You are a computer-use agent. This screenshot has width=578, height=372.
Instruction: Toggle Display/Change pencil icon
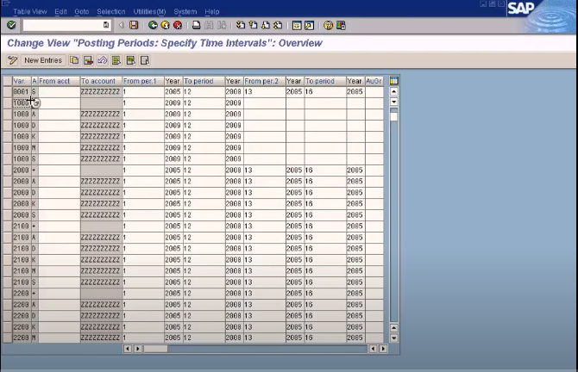[13, 60]
